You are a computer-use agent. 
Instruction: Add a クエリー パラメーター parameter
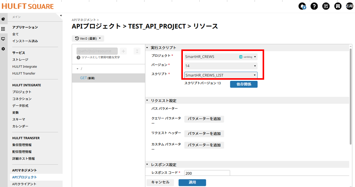click(x=204, y=119)
